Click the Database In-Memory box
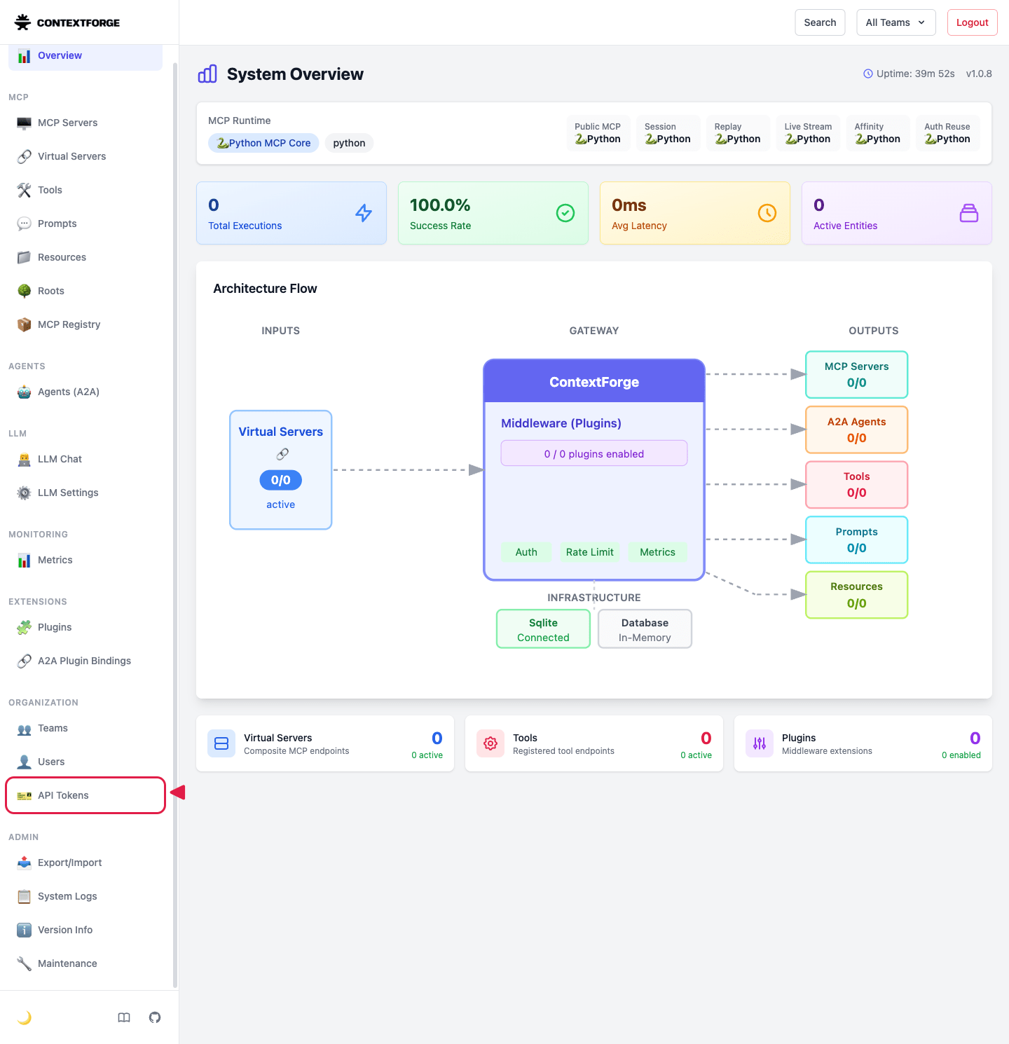Viewport: 1009px width, 1044px height. 645,629
